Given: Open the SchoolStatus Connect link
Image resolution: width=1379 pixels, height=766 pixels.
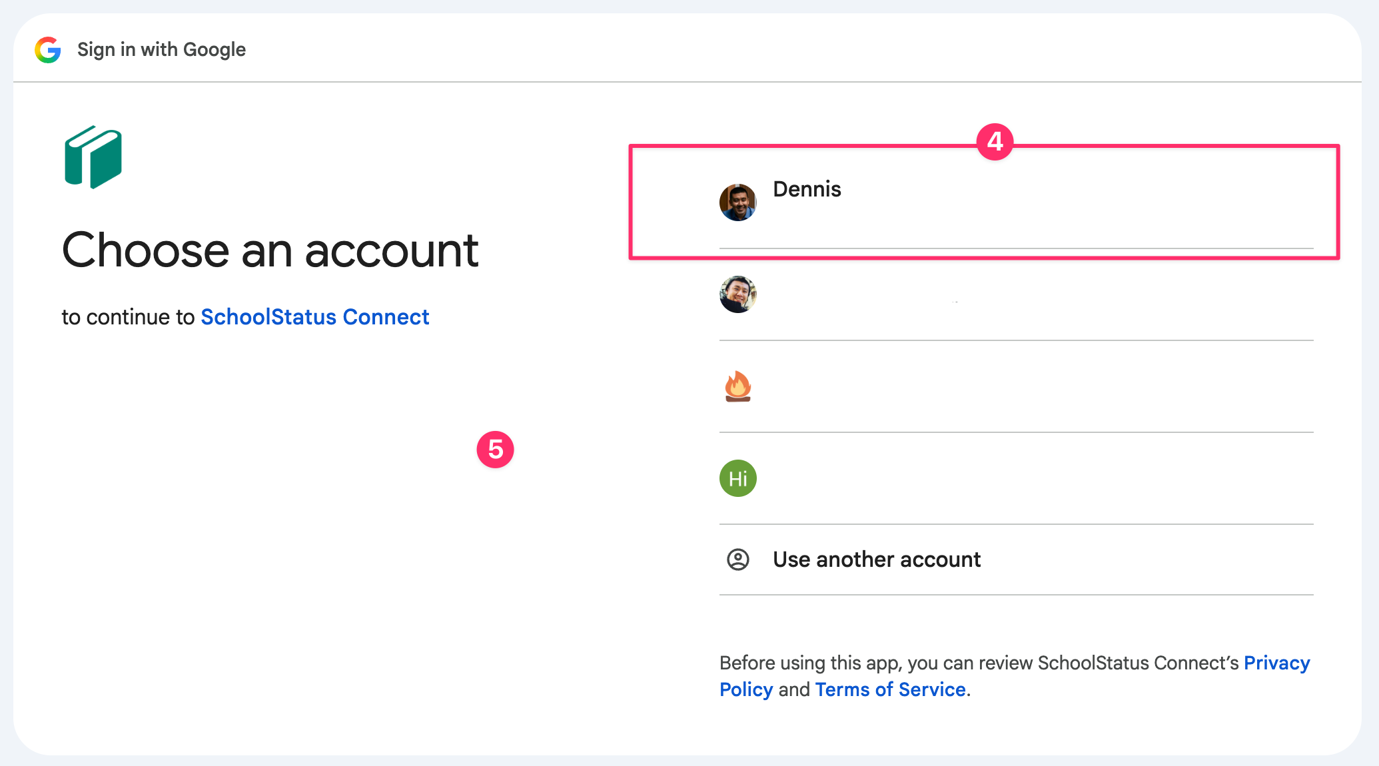Looking at the screenshot, I should click(315, 317).
